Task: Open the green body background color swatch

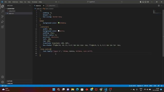Action: [59, 23]
